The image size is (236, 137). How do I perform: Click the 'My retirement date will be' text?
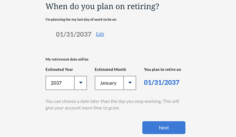(67, 59)
